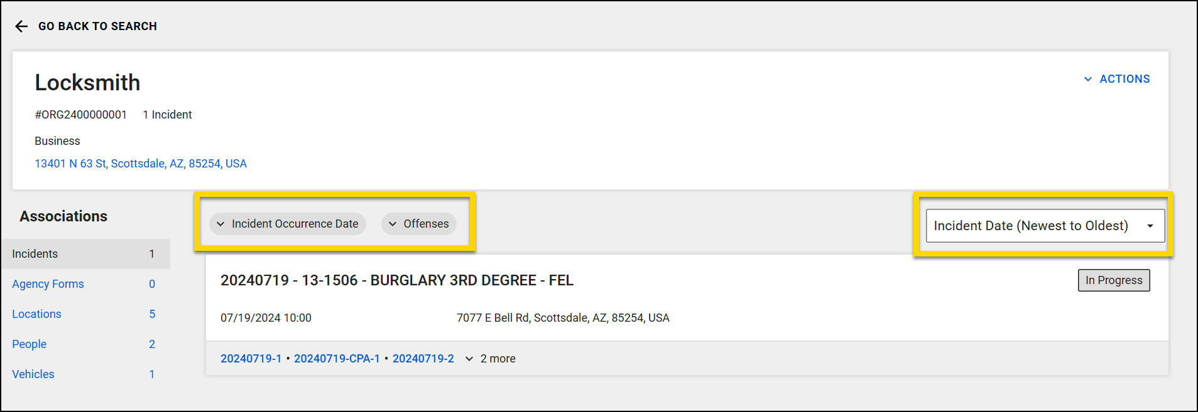Expand the Offenses filter
The image size is (1198, 412).
click(418, 224)
